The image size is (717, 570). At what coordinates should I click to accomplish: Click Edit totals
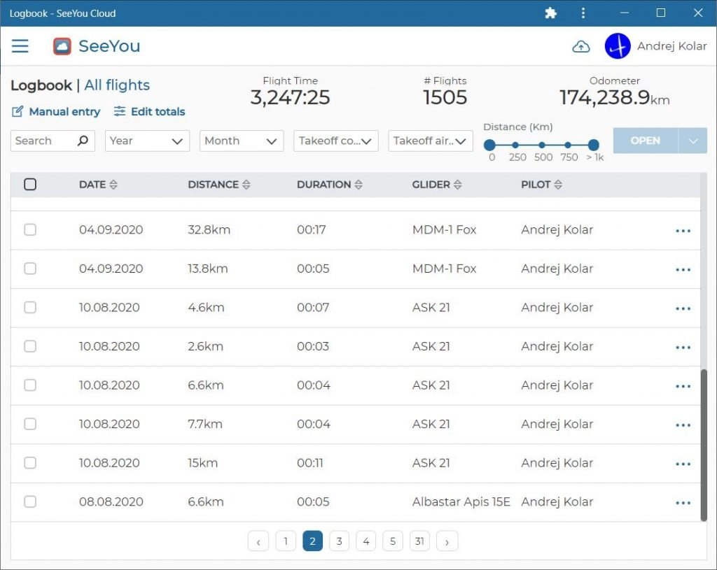coord(150,111)
